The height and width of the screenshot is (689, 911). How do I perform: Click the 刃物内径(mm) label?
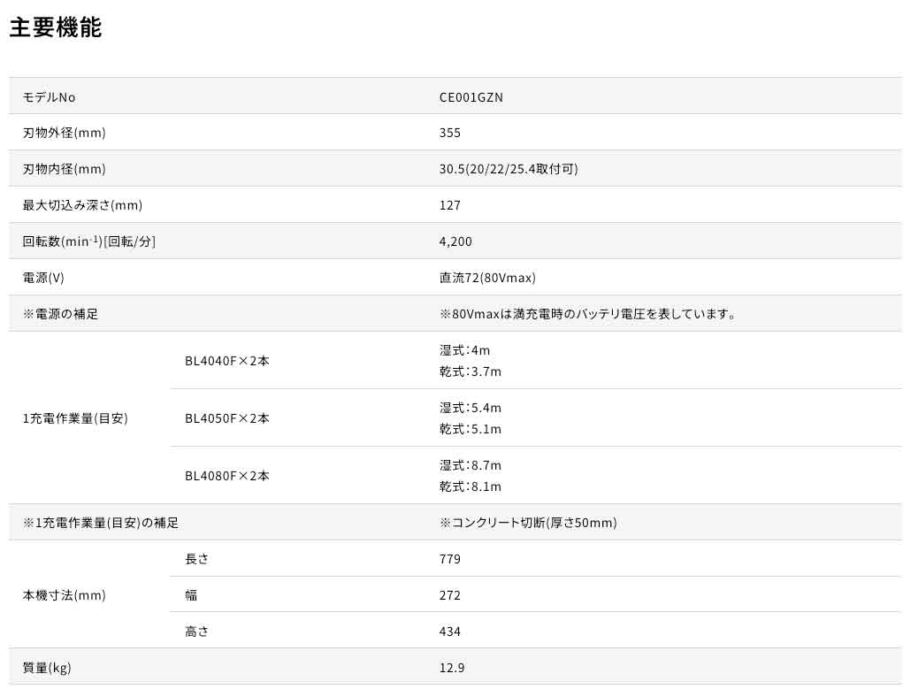click(x=64, y=169)
